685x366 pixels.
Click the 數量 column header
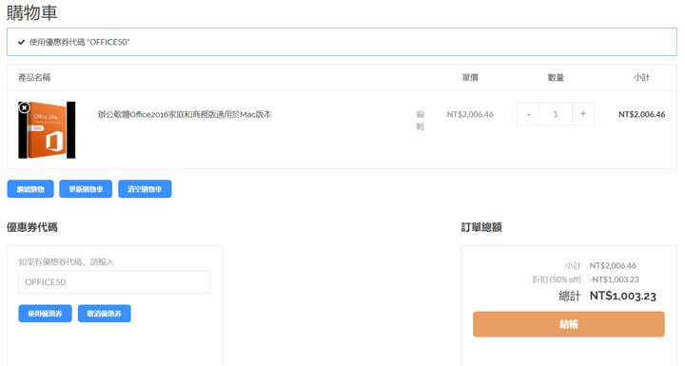tap(556, 77)
